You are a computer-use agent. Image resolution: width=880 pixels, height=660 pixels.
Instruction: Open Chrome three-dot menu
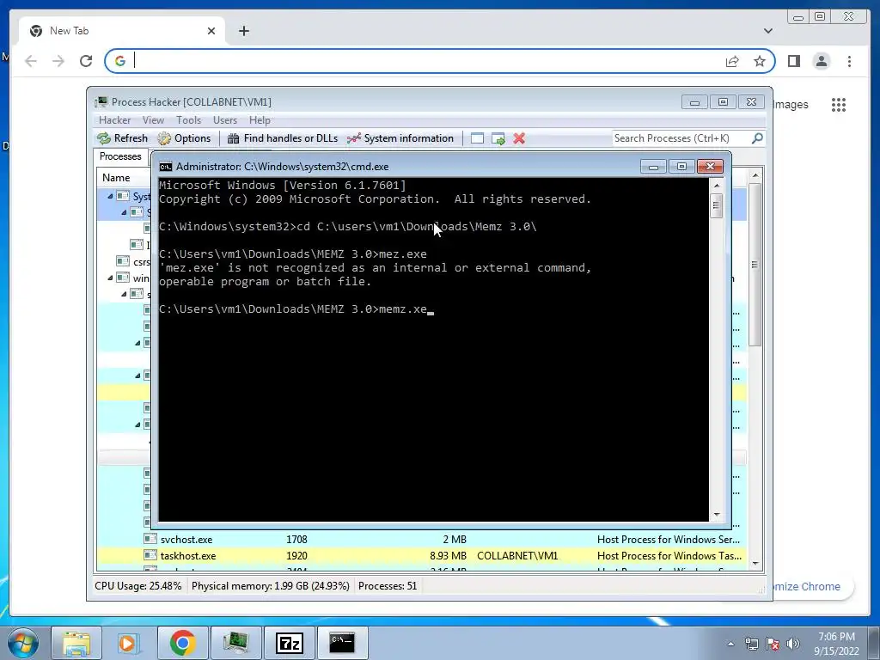(x=849, y=61)
